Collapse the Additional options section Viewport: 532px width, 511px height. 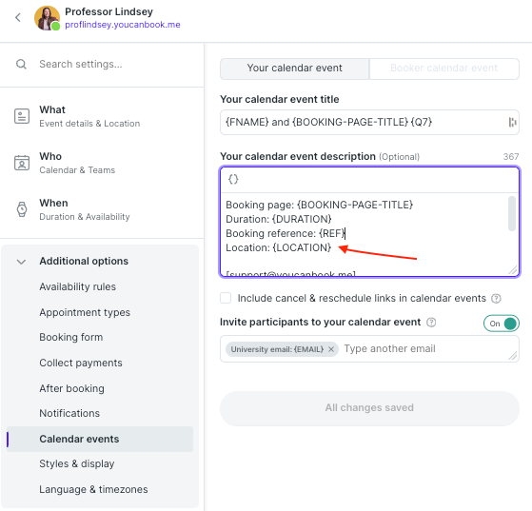point(21,262)
